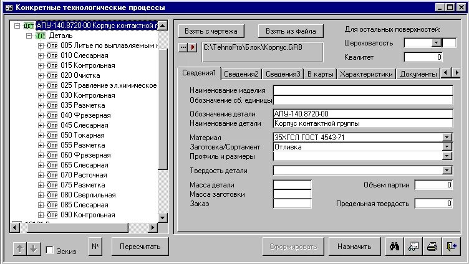The height and width of the screenshot is (264, 469).
Task: Select 025 Травление эл.химическое in tree
Action: (x=109, y=85)
